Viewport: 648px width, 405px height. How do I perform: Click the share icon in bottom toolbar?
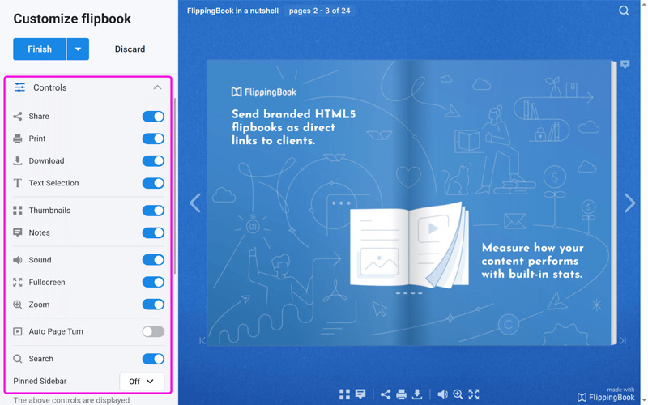[x=386, y=394]
